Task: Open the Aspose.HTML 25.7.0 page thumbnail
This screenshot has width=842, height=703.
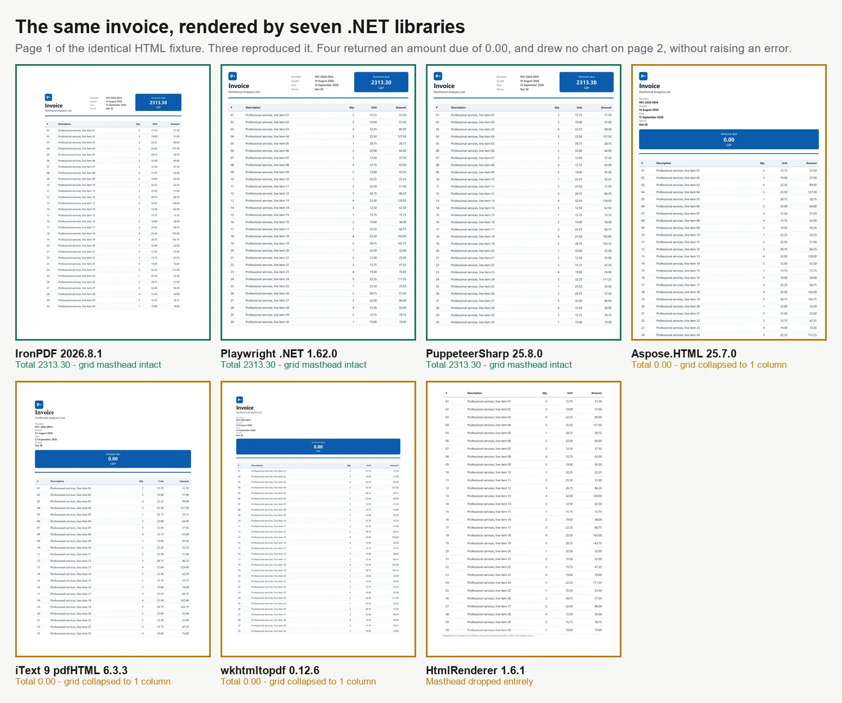Action: pyautogui.click(x=729, y=203)
